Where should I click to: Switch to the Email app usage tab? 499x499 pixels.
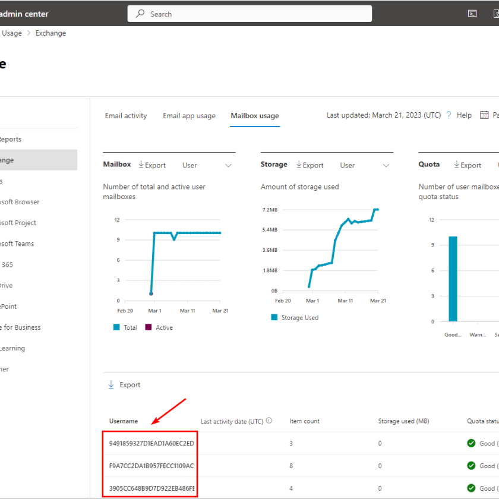(x=189, y=115)
